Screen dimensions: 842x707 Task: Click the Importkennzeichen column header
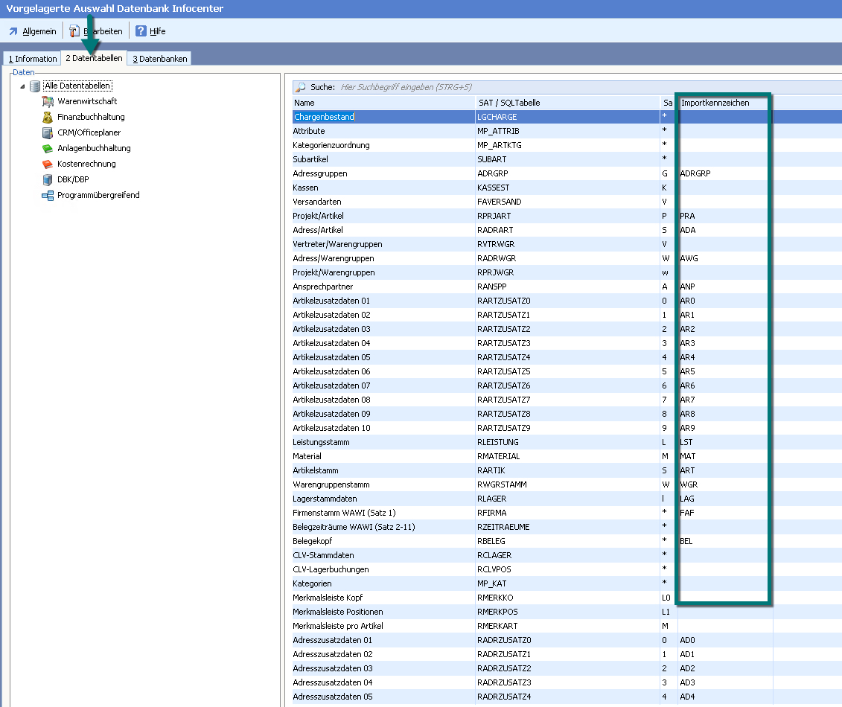722,103
